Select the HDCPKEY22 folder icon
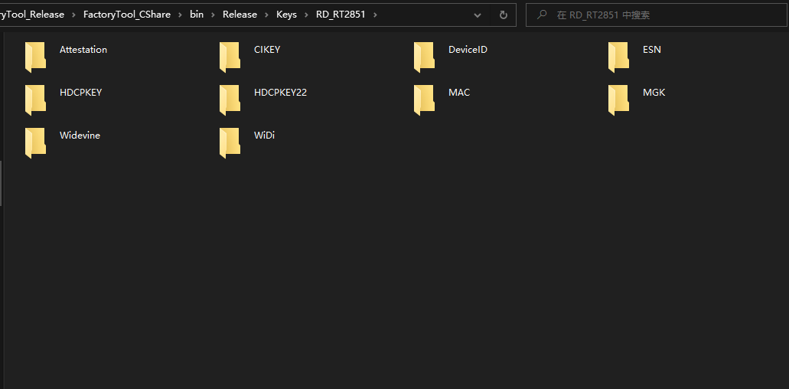This screenshot has width=789, height=389. (230, 100)
